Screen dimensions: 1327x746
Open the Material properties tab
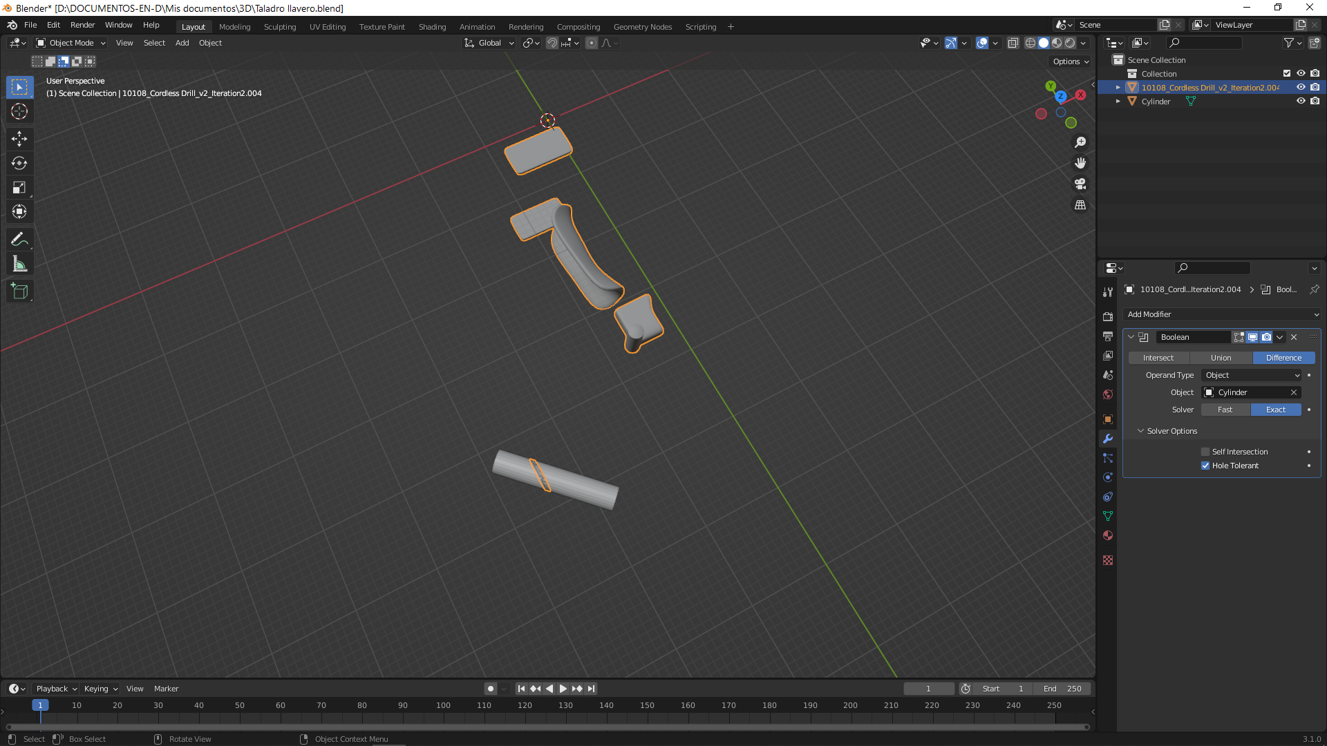point(1108,535)
